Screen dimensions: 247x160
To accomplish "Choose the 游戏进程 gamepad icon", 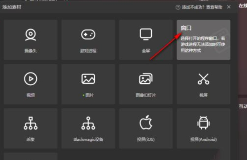I will pyautogui.click(x=88, y=34).
